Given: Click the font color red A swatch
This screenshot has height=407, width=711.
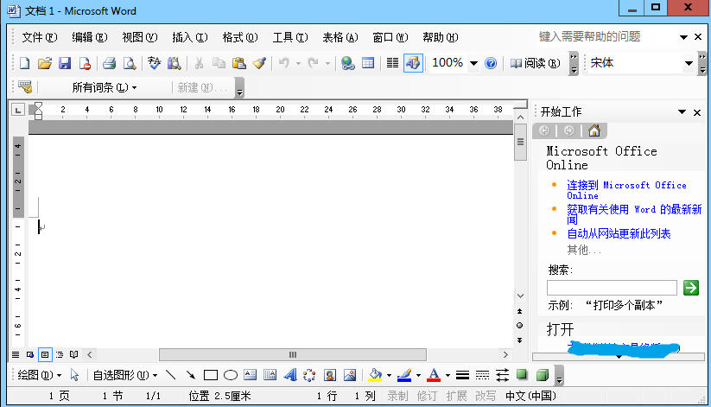Looking at the screenshot, I should (434, 375).
